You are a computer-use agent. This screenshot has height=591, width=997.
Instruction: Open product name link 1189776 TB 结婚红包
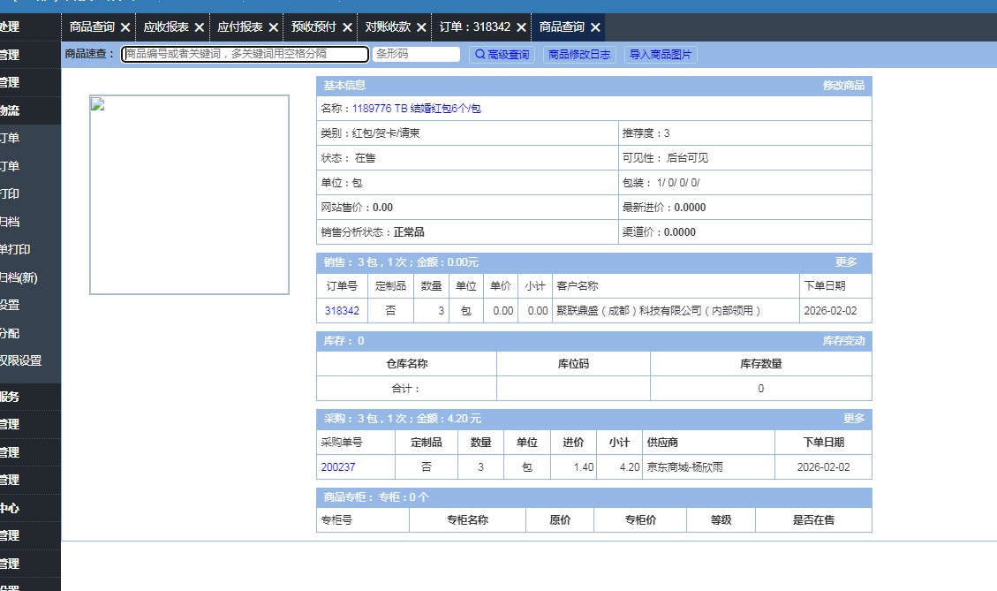click(416, 109)
